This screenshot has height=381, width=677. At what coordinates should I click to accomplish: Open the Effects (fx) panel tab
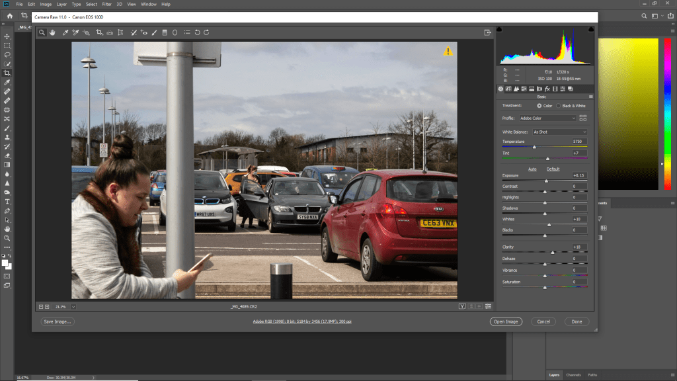(548, 89)
